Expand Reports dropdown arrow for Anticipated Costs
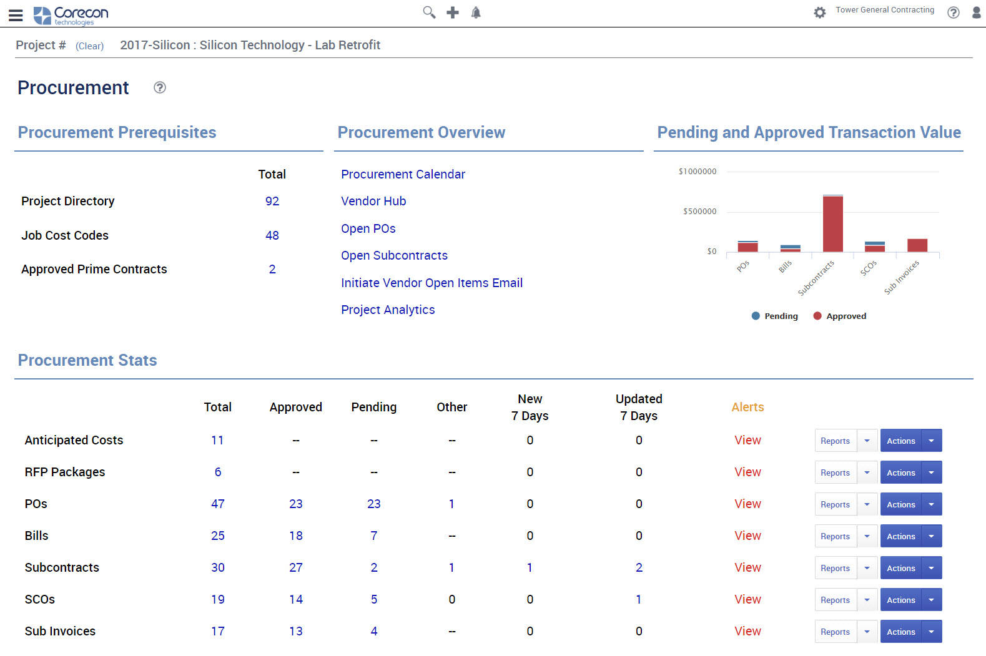Screen dimensions: 986x656 coord(867,441)
